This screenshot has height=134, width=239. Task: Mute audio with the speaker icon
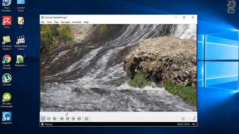point(183,118)
